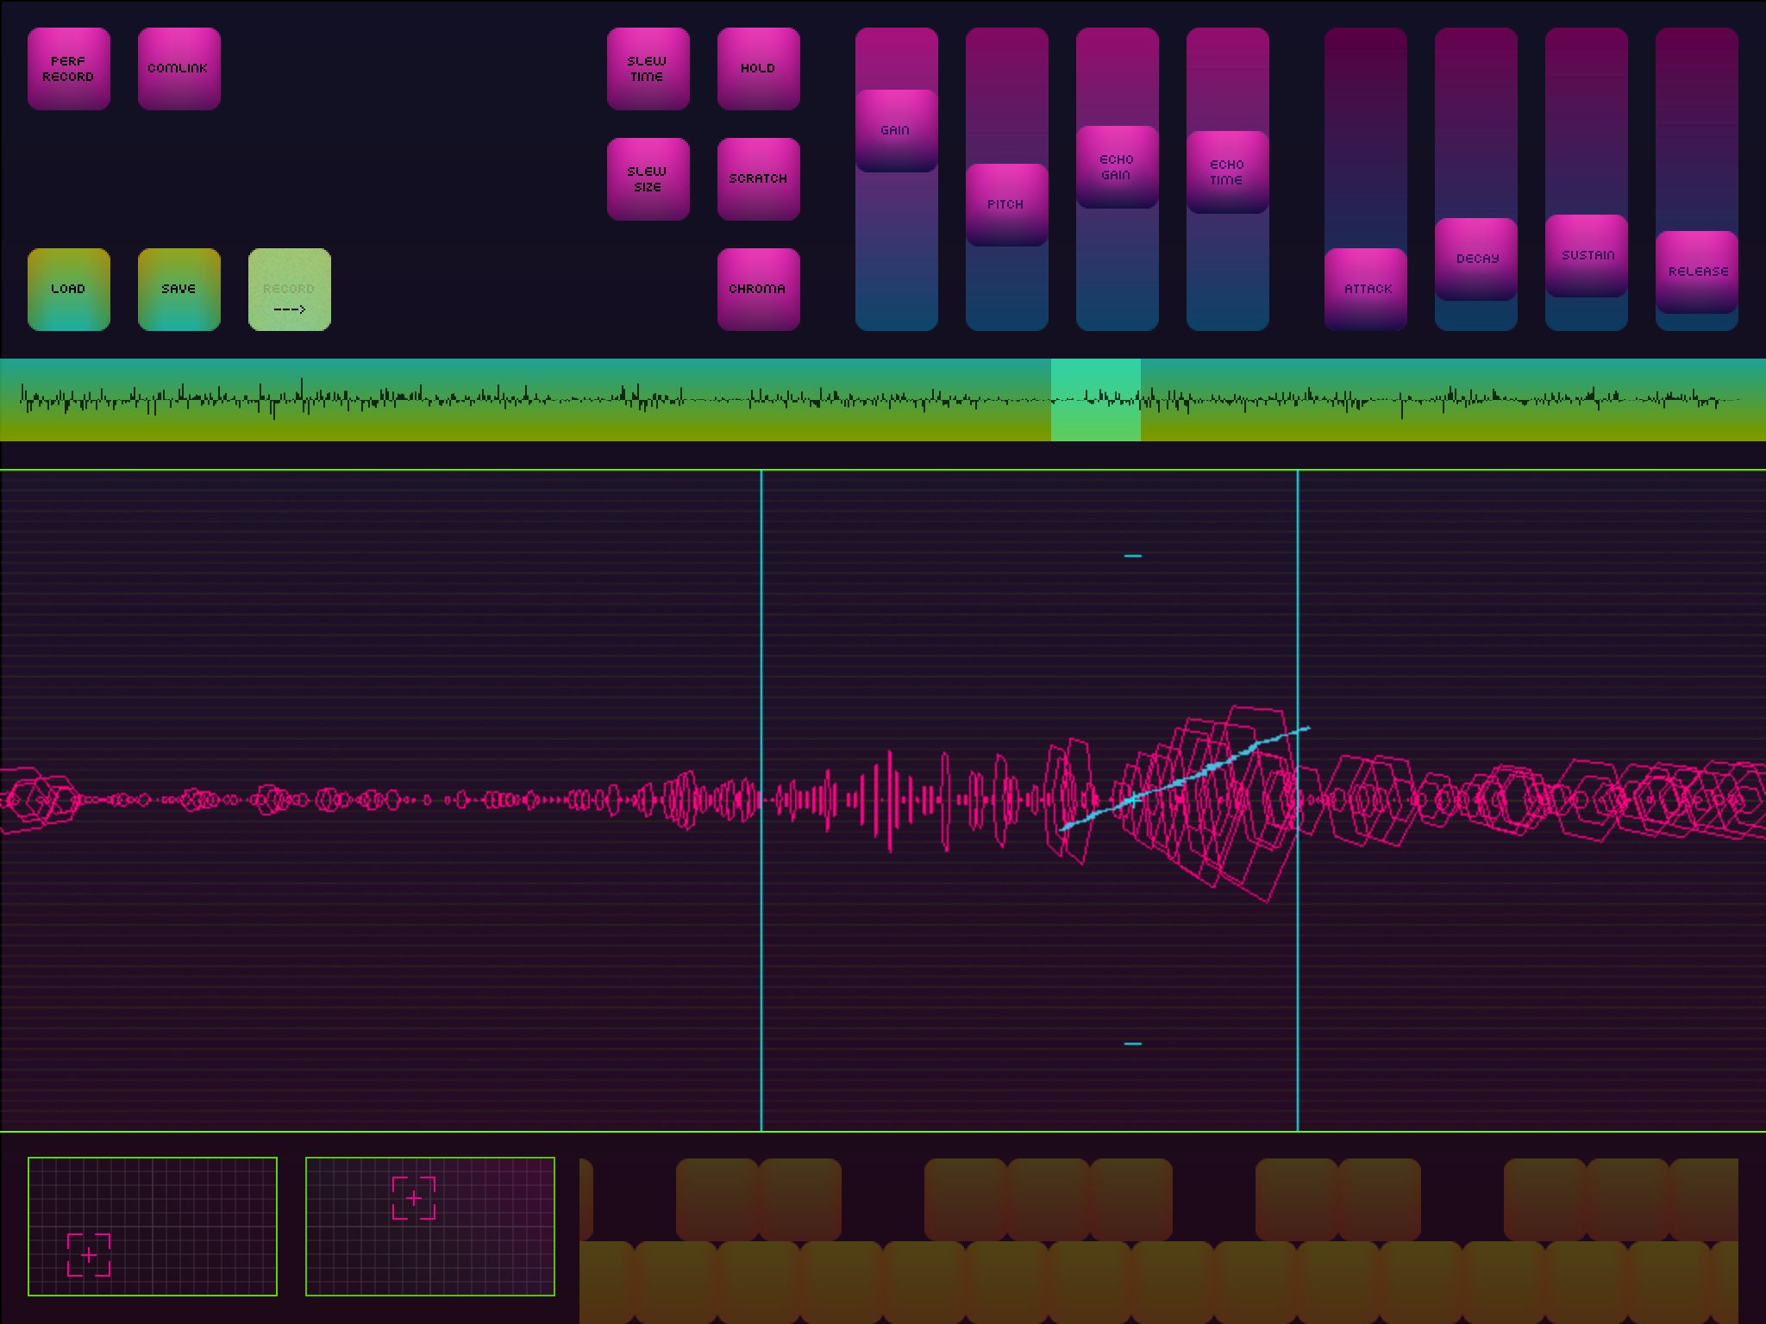Click the ECHO TIME slider handle

click(x=1227, y=172)
